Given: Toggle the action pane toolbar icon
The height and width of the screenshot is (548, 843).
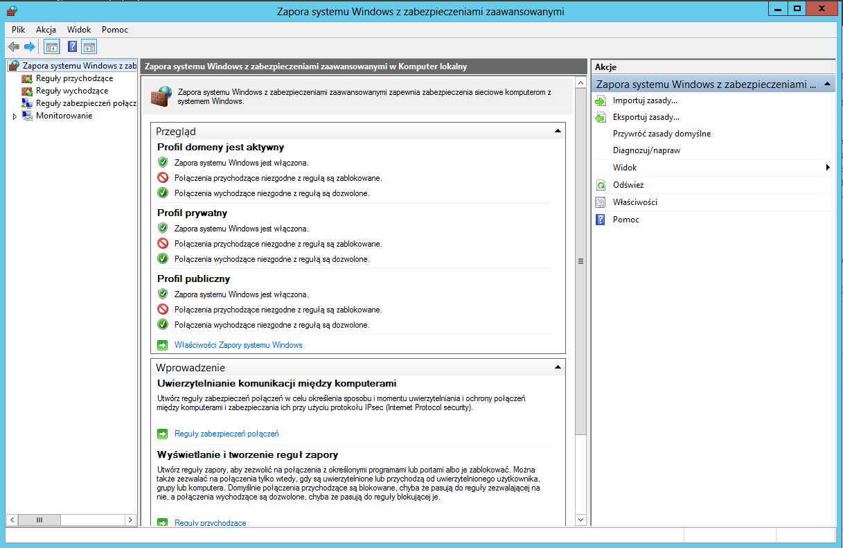Looking at the screenshot, I should [x=89, y=47].
